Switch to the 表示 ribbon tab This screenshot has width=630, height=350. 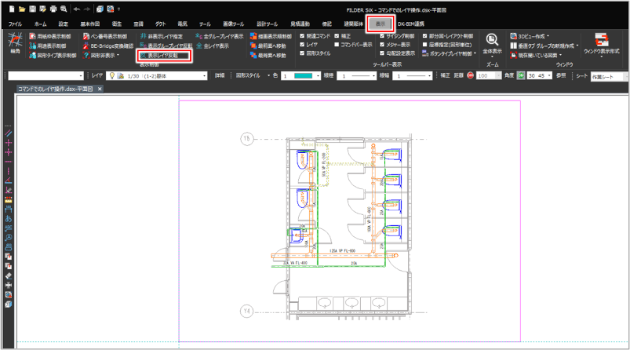[x=381, y=24]
